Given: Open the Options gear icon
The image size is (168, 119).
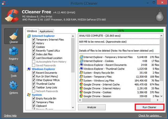Looking at the screenshot, I should pos(14,85).
